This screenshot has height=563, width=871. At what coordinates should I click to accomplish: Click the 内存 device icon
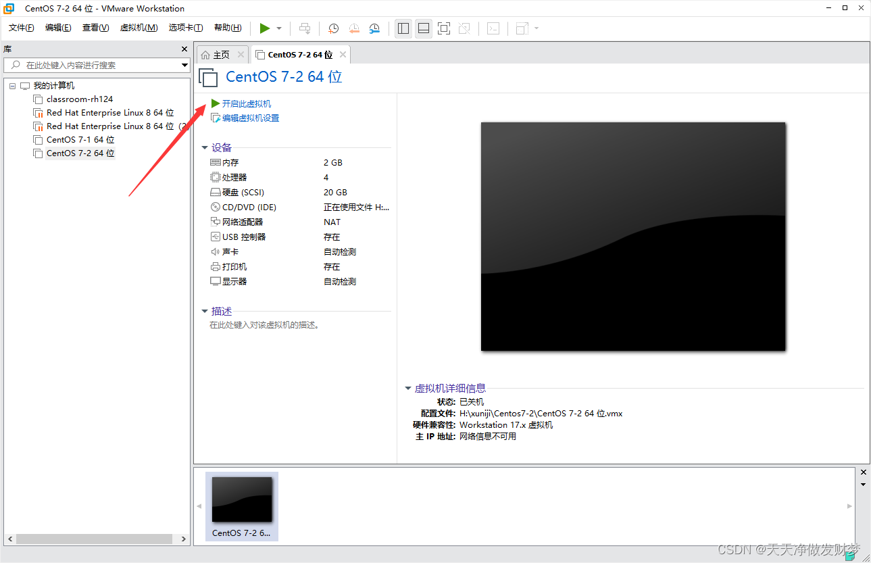(216, 163)
